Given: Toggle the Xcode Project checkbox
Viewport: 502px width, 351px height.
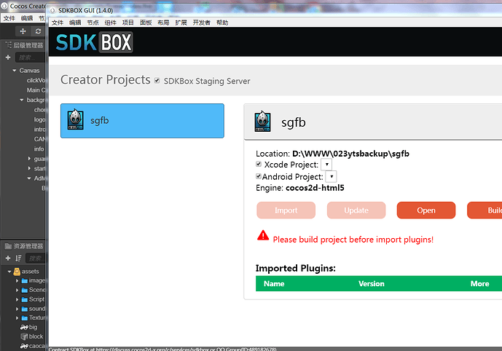Looking at the screenshot, I should [x=259, y=164].
